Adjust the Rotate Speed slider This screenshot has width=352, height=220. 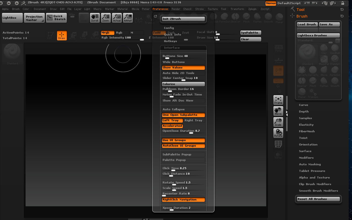(183, 183)
